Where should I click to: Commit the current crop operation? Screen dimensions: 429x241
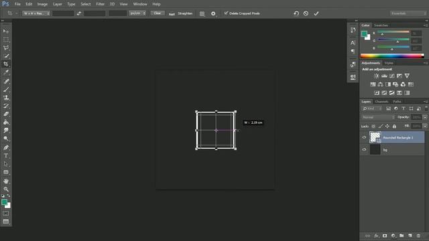(x=316, y=13)
